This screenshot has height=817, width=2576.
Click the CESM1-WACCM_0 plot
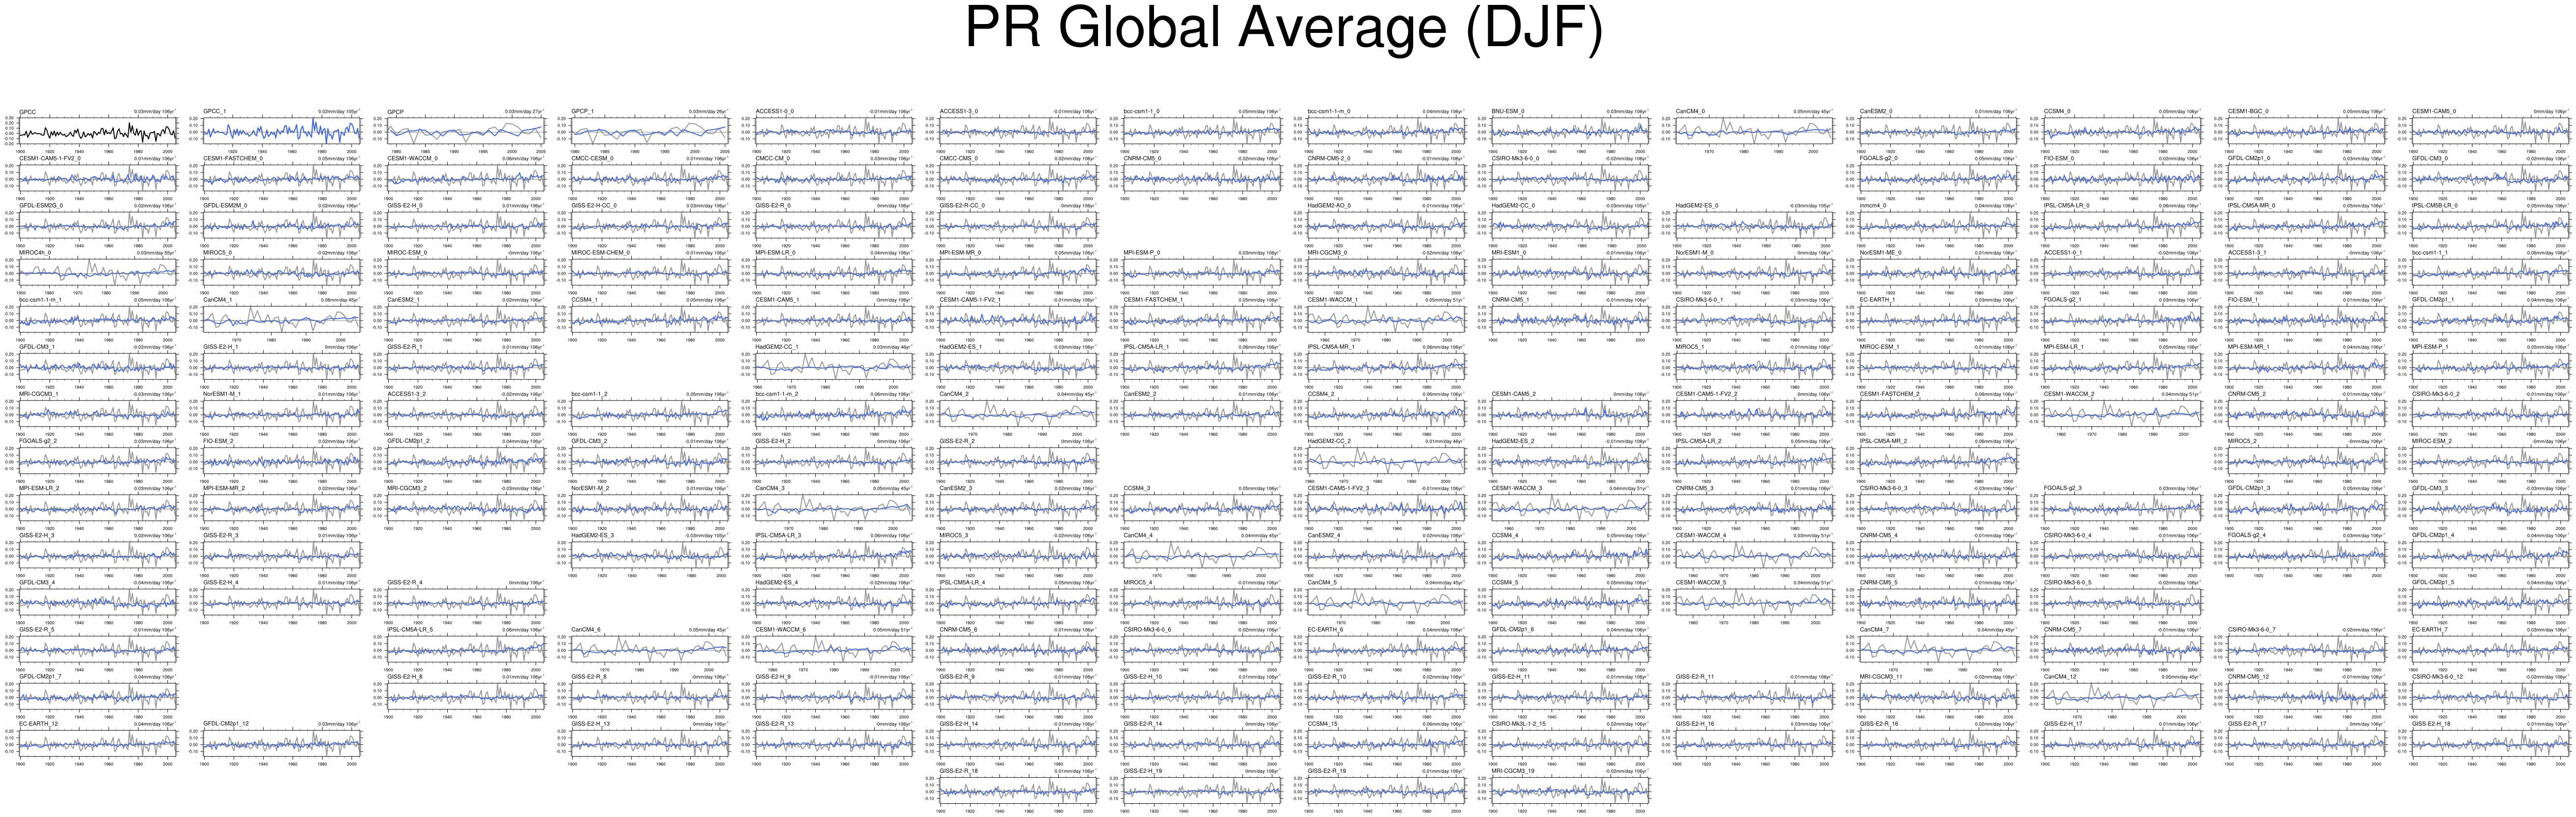(465, 179)
